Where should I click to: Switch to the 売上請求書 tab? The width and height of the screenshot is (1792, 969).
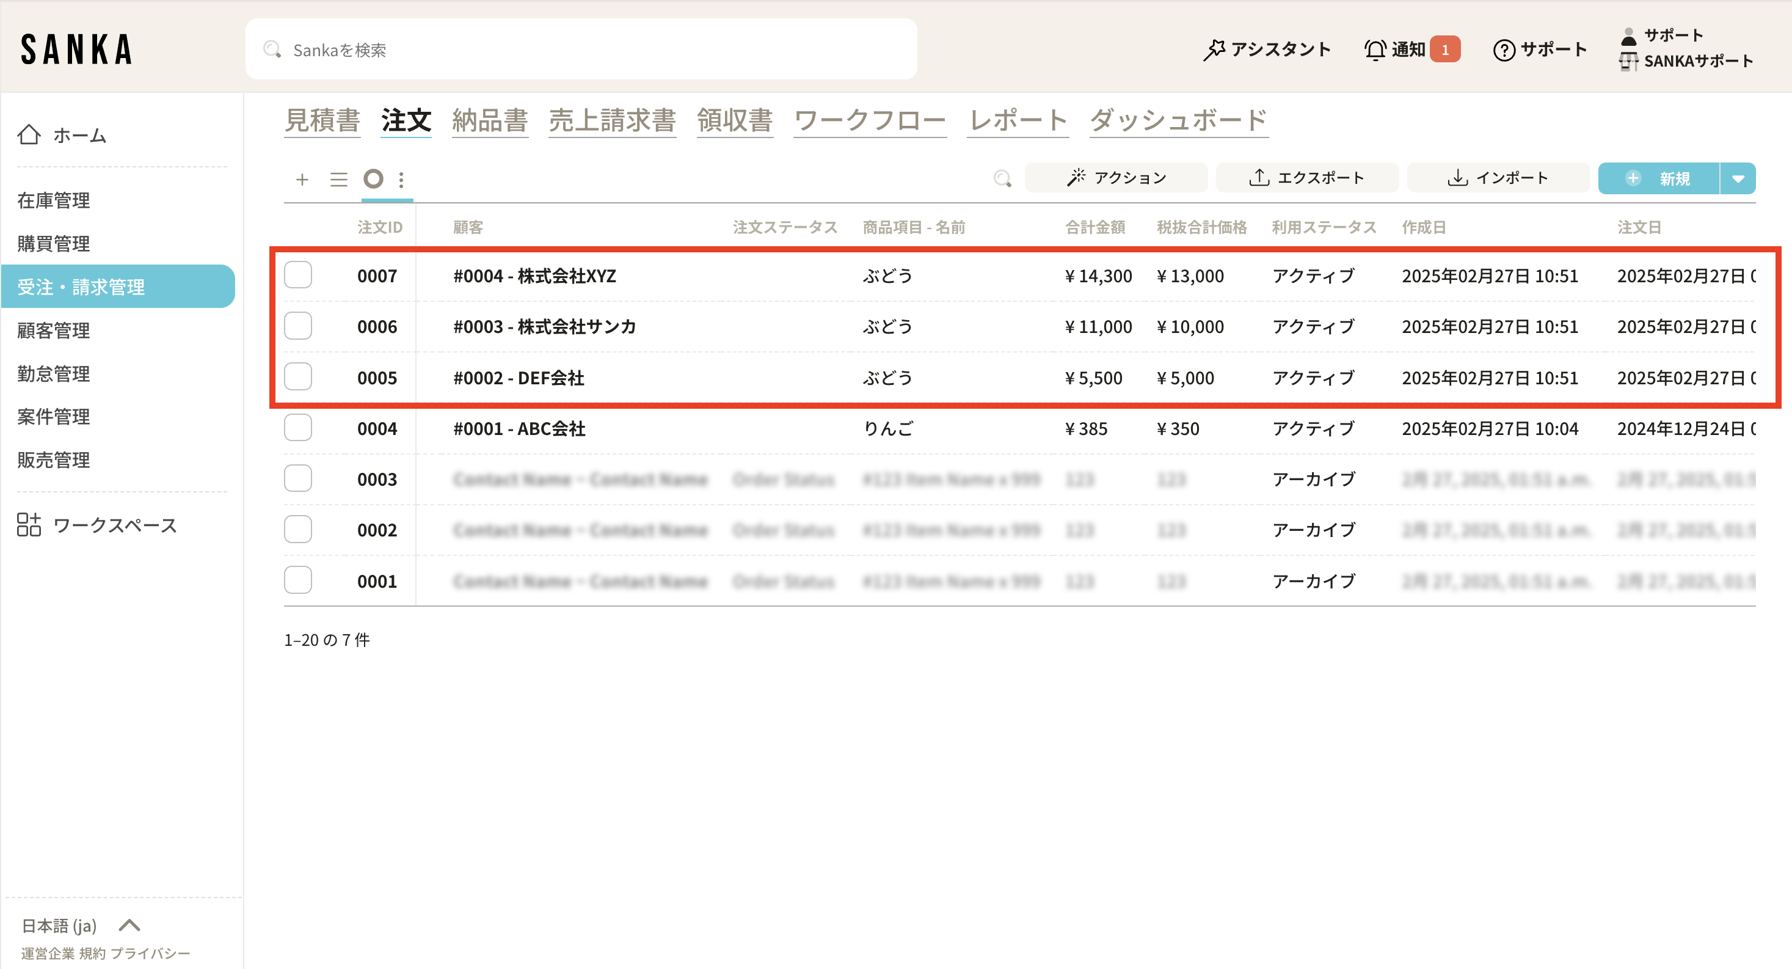pos(611,121)
